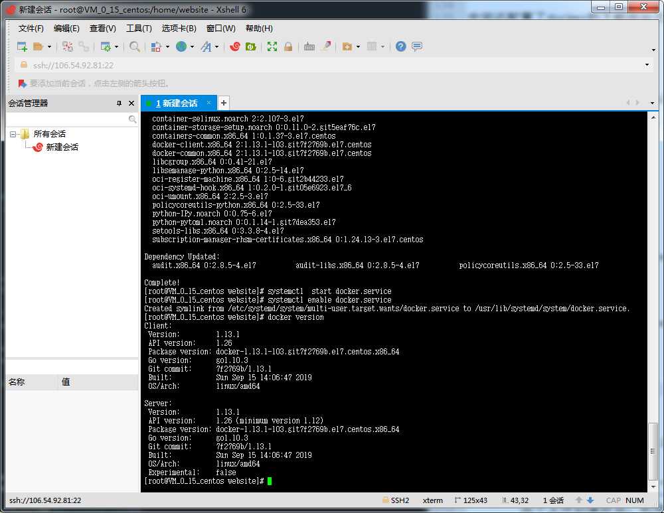Click the padlock lock-screen icon

click(288, 46)
